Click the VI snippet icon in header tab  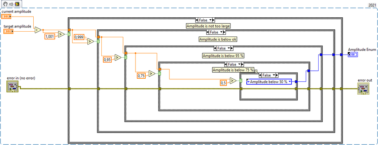pyautogui.click(x=17, y=4)
